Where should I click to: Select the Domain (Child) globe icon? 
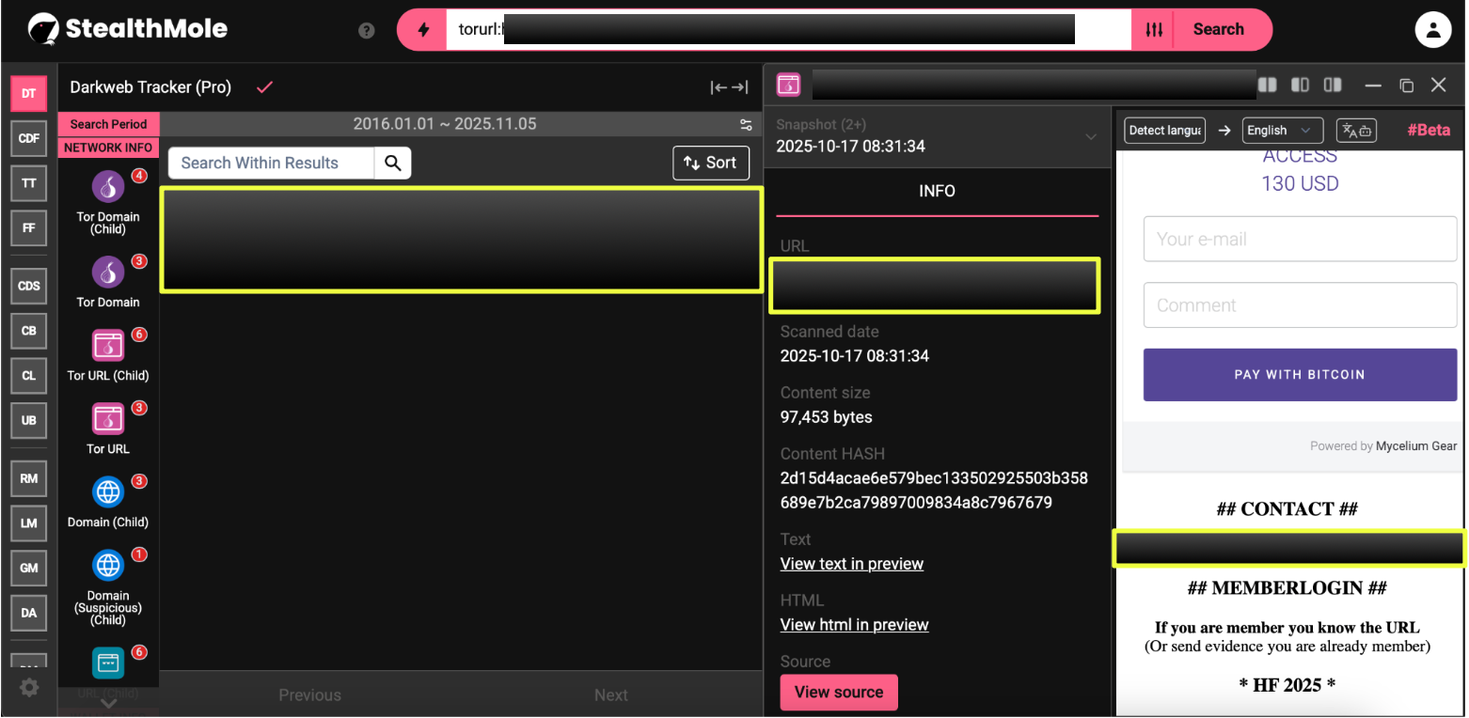[x=108, y=492]
